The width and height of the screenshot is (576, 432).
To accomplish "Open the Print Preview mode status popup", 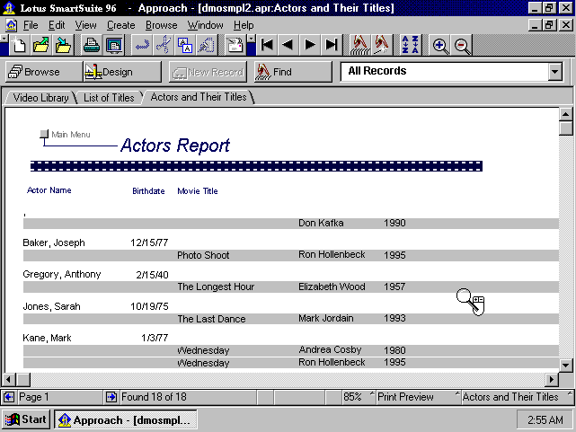I will tap(418, 397).
